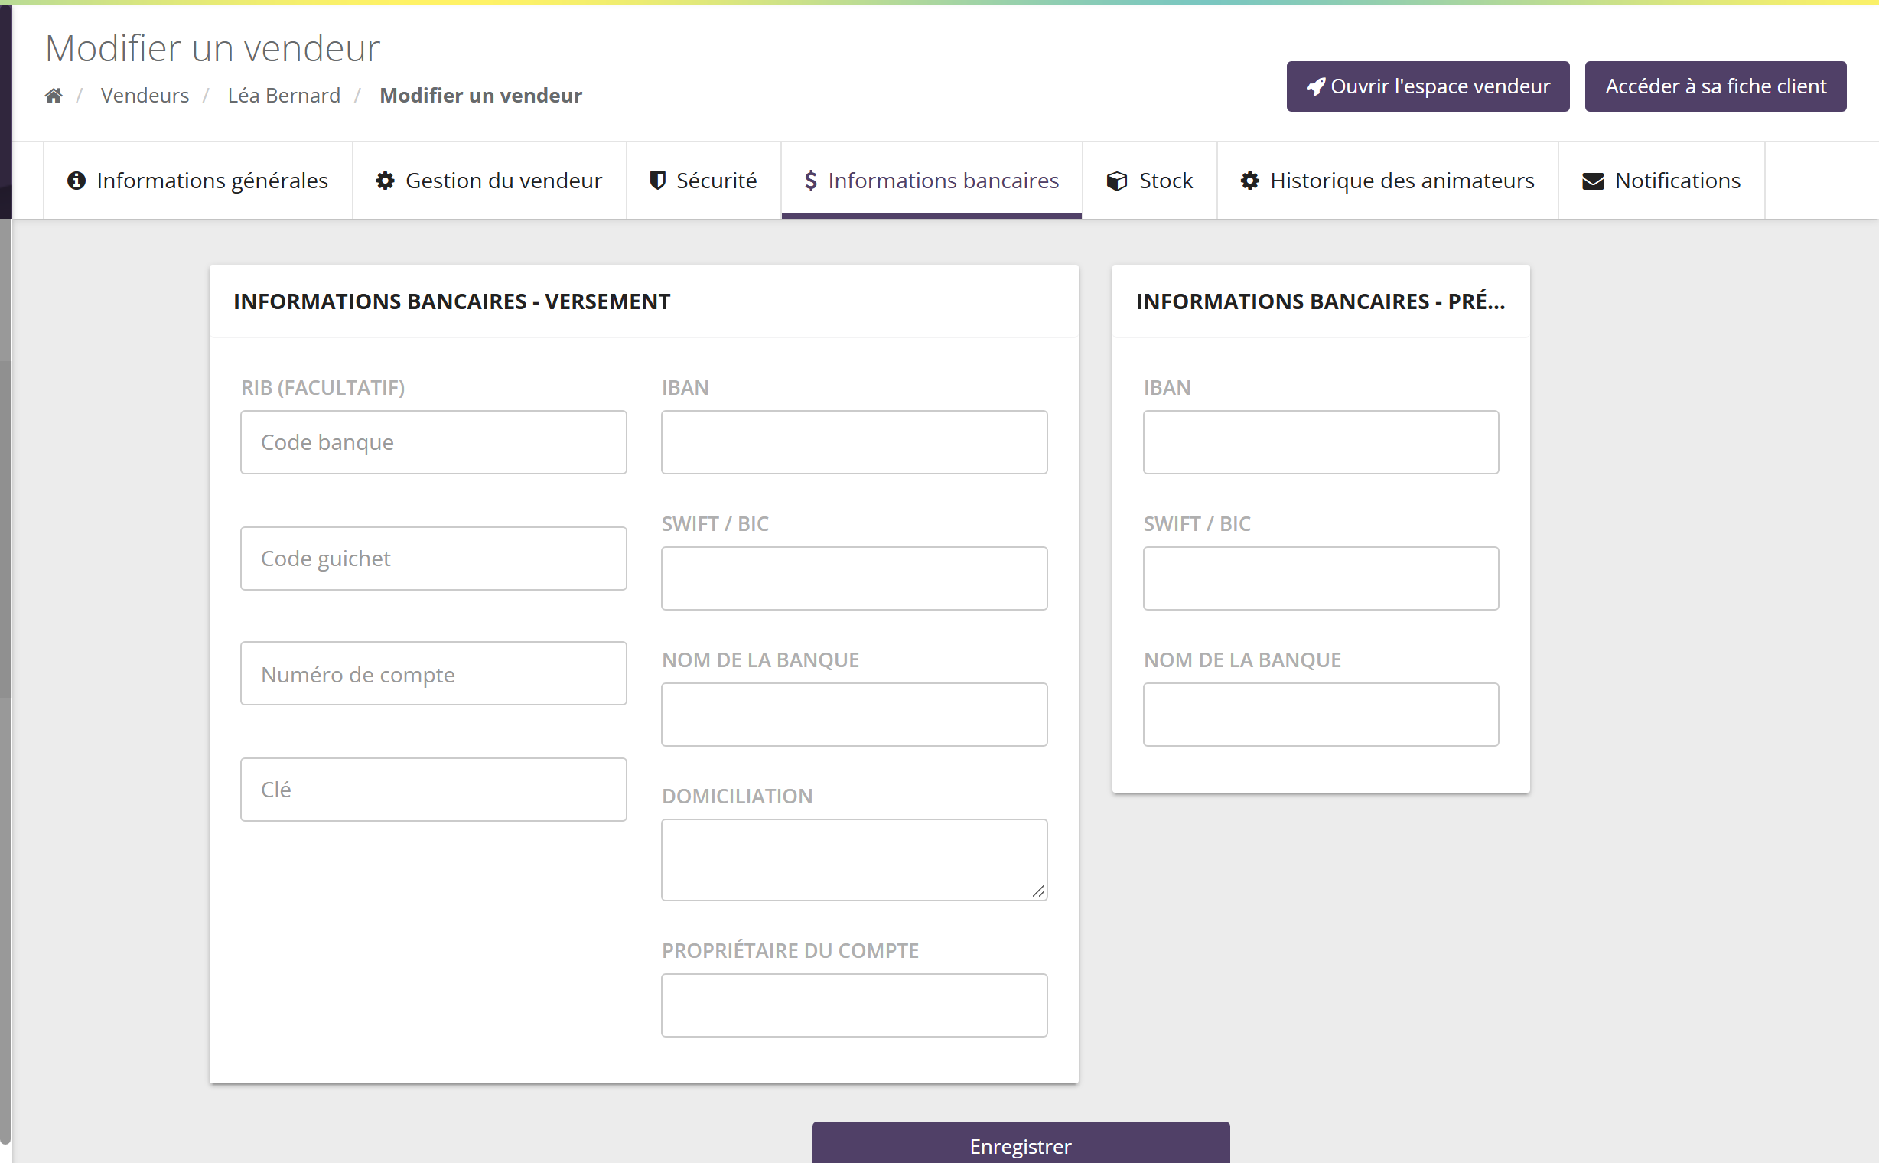1879x1163 pixels.
Task: Open the Léa Bernard breadcrumb link
Action: point(284,96)
